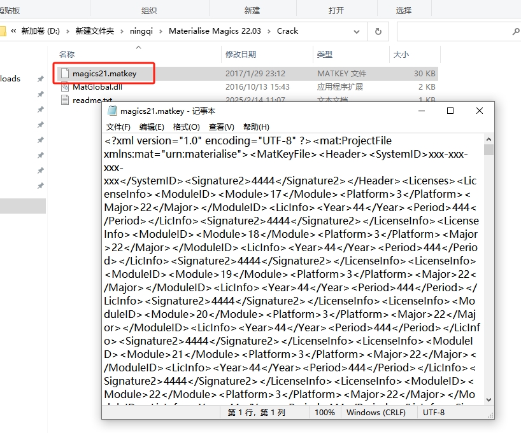This screenshot has width=521, height=433.
Task: Click the search magnifier icon
Action: [516, 32]
